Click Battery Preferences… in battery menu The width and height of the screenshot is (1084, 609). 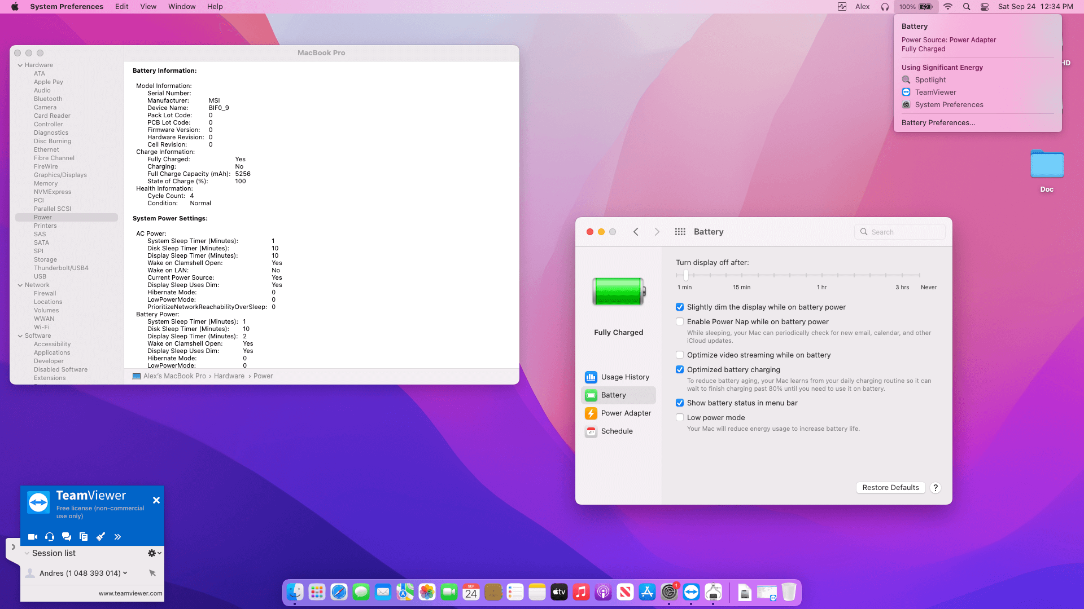pyautogui.click(x=938, y=123)
